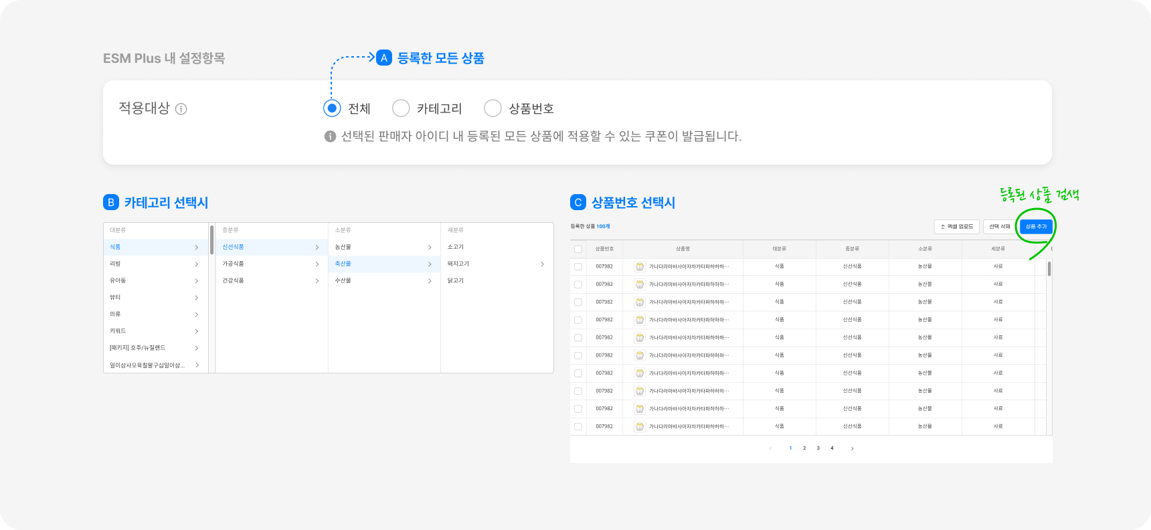Click the previous page arrow
The height and width of the screenshot is (530, 1151).
(x=770, y=448)
